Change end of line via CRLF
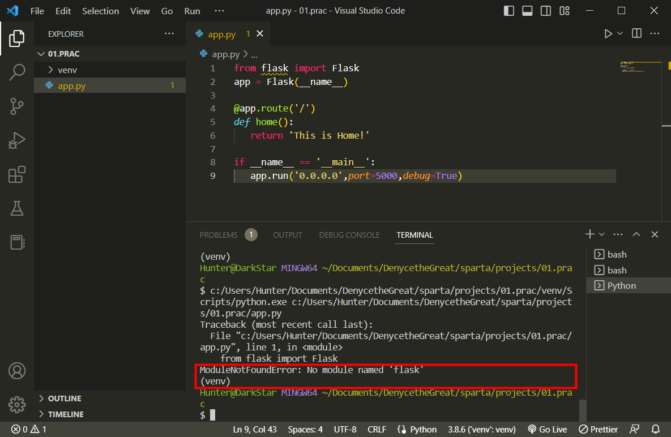Viewport: 671px width, 437px height. [x=377, y=429]
